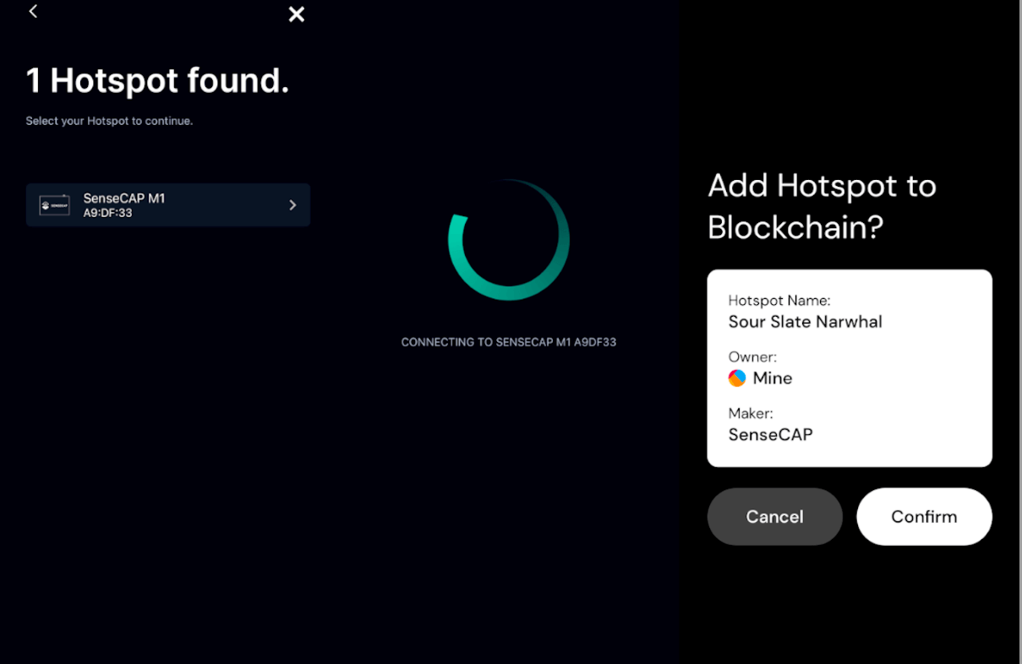This screenshot has width=1022, height=664.
Task: Select the SenseCAP M1 hotspot name
Action: tap(123, 199)
